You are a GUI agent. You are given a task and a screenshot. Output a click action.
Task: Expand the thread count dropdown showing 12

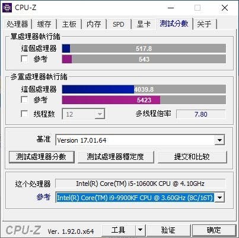coord(100,114)
